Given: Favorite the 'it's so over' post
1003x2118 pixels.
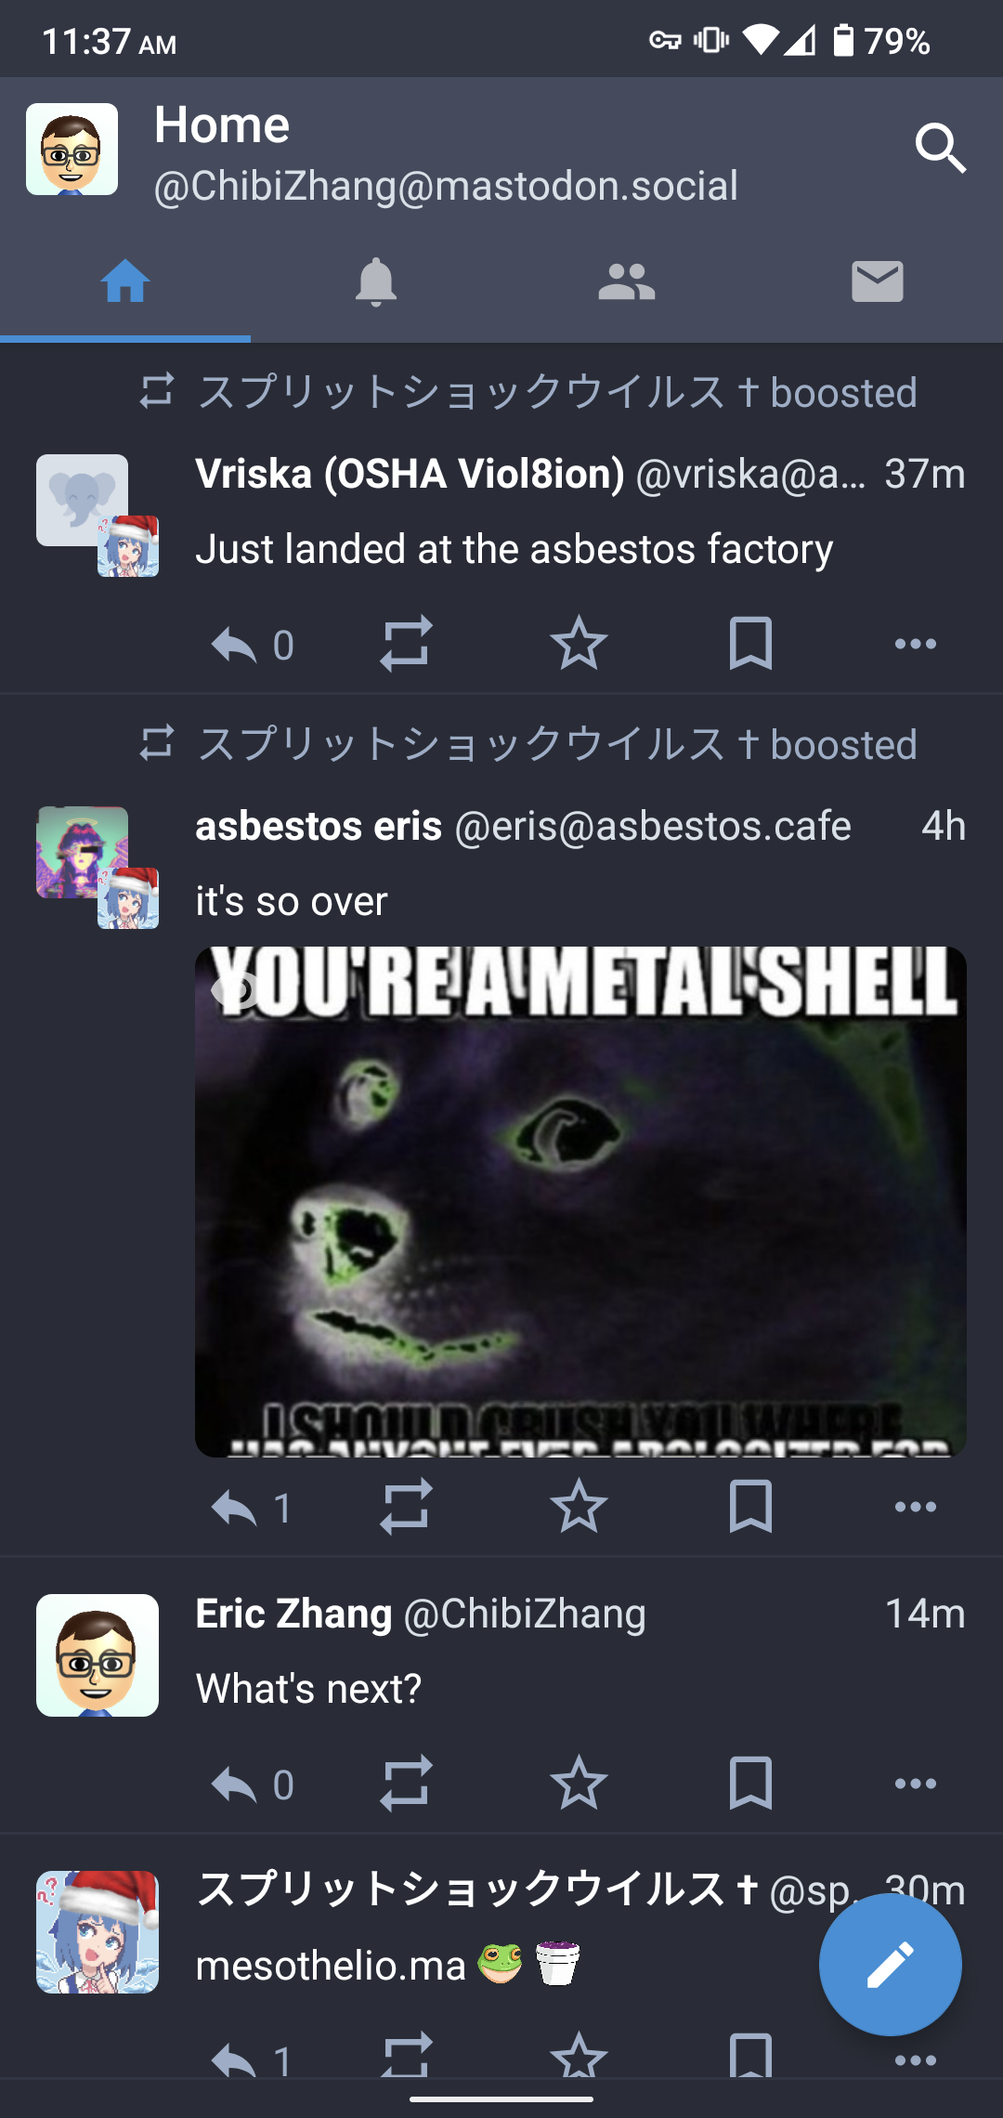Looking at the screenshot, I should 579,1506.
